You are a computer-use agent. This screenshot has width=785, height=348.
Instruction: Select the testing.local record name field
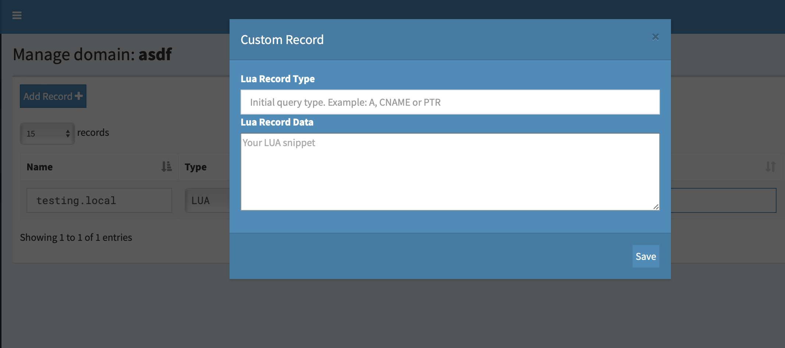click(99, 200)
